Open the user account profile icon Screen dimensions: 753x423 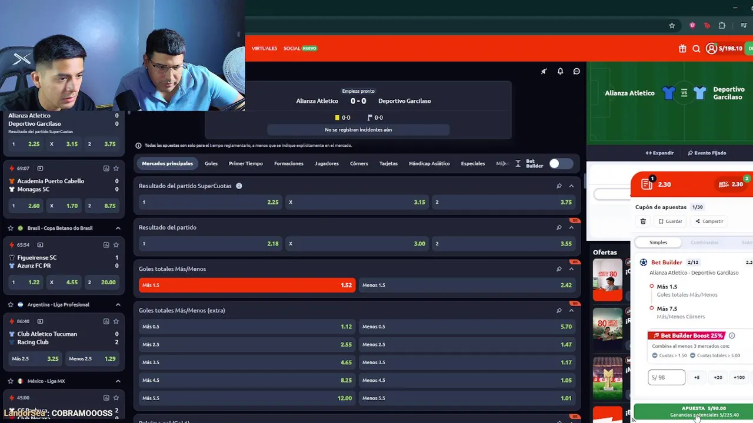[x=711, y=49]
